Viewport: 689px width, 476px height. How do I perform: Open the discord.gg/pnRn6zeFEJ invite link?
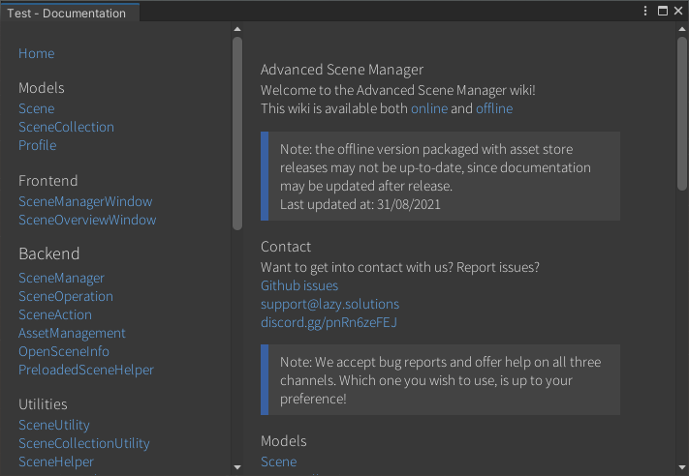point(329,323)
